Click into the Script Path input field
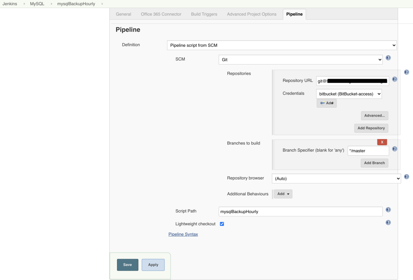 pyautogui.click(x=300, y=211)
